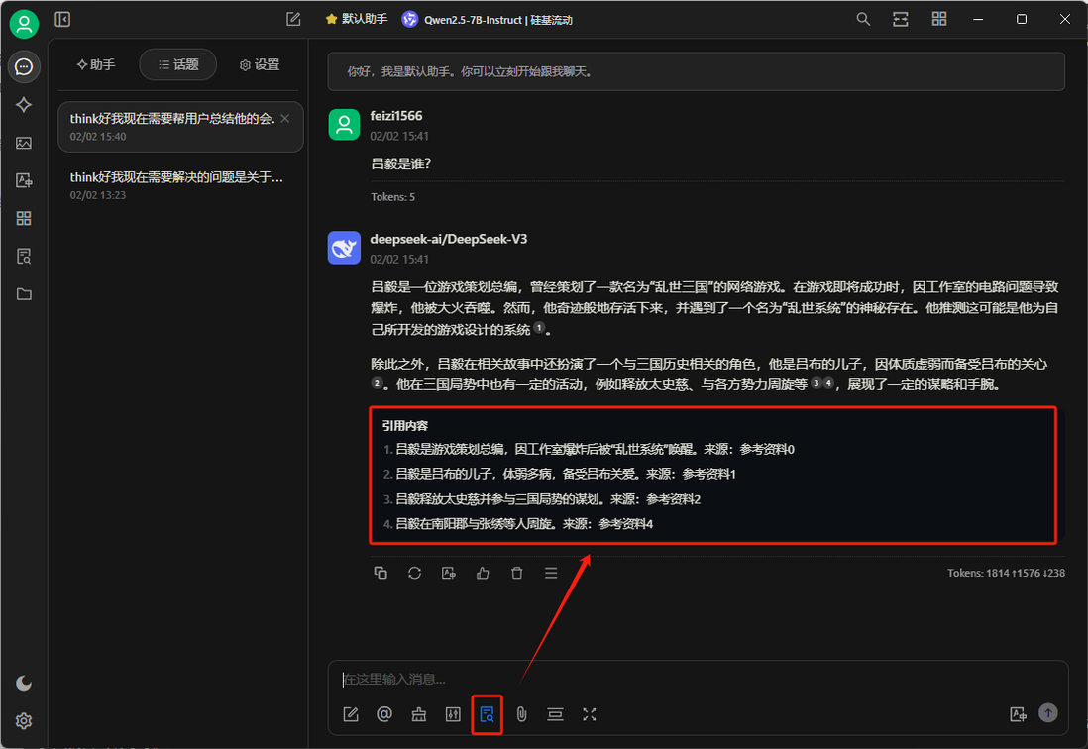Select the topic dated 02/02 13:23
This screenshot has width=1088, height=749.
[178, 185]
